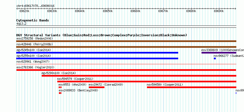Click the DGV Structural Variants track title
The image size is (244, 112).
102,35
